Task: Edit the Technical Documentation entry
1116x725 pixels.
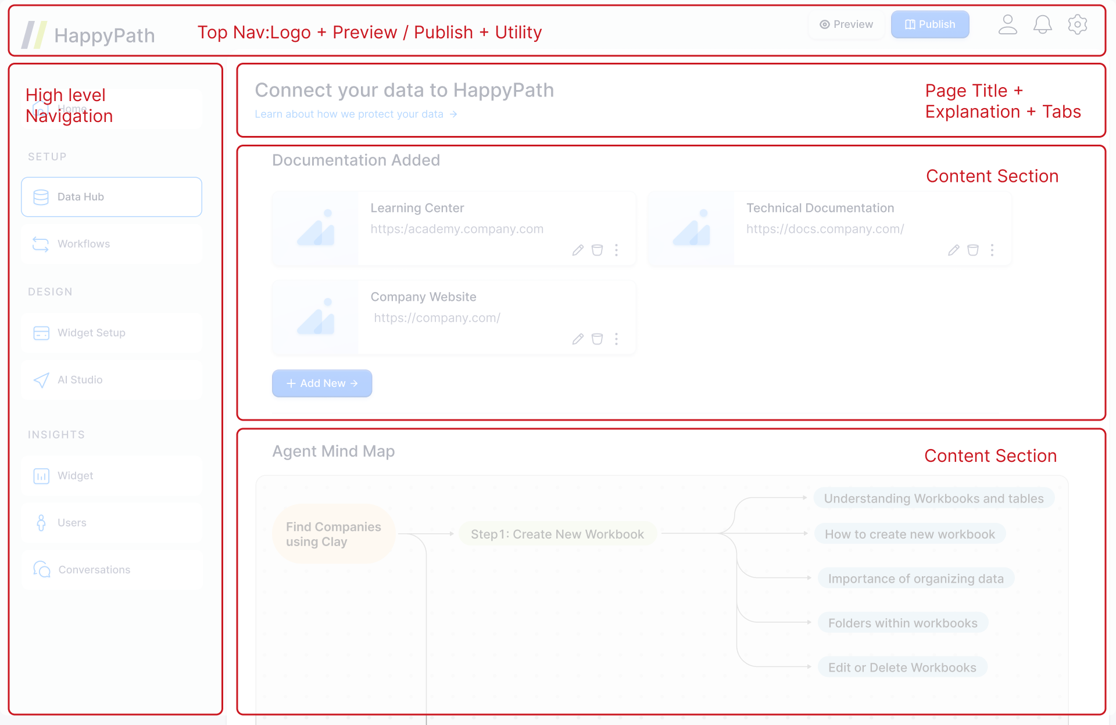Action: 954,250
